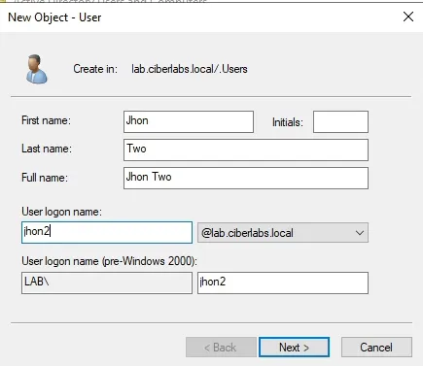The image size is (423, 366).
Task: Click the Last name label
Action: pyautogui.click(x=47, y=149)
